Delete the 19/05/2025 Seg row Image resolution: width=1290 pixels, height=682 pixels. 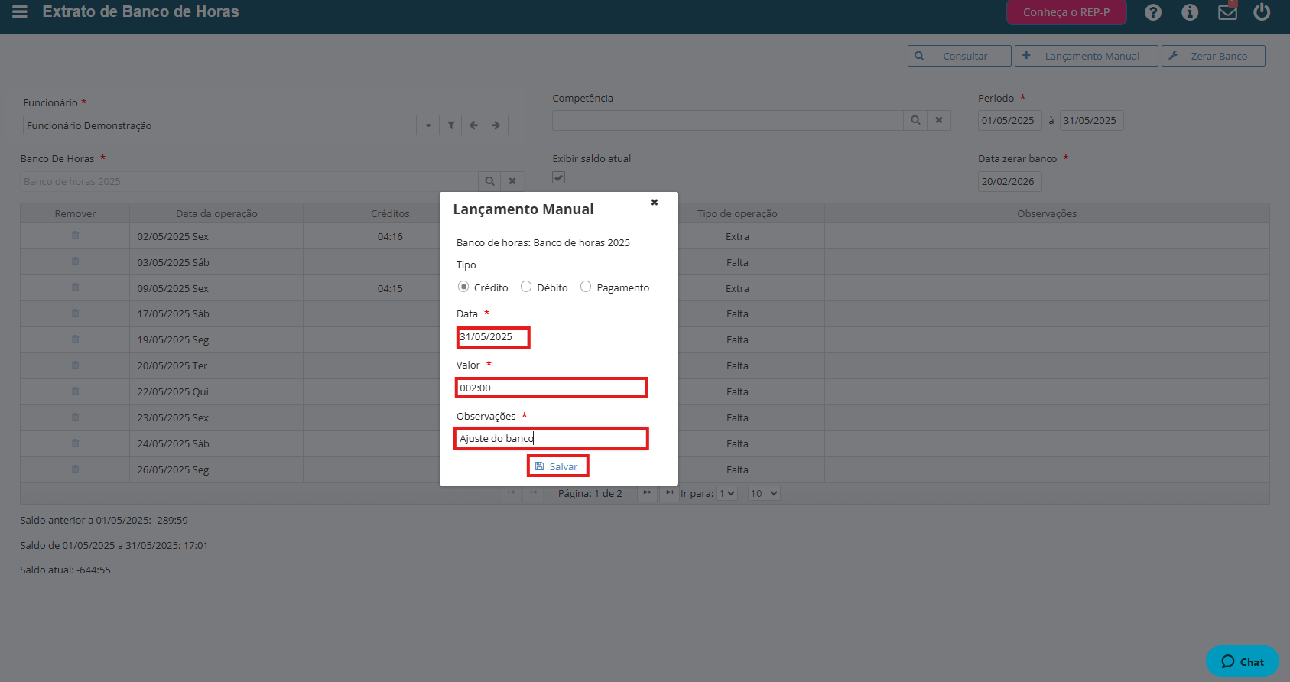(x=75, y=339)
